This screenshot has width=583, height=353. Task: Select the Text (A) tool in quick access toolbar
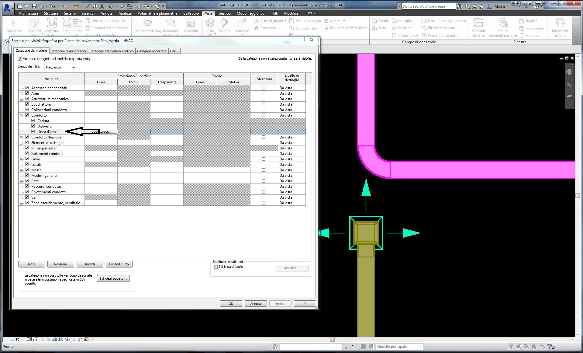pos(102,6)
